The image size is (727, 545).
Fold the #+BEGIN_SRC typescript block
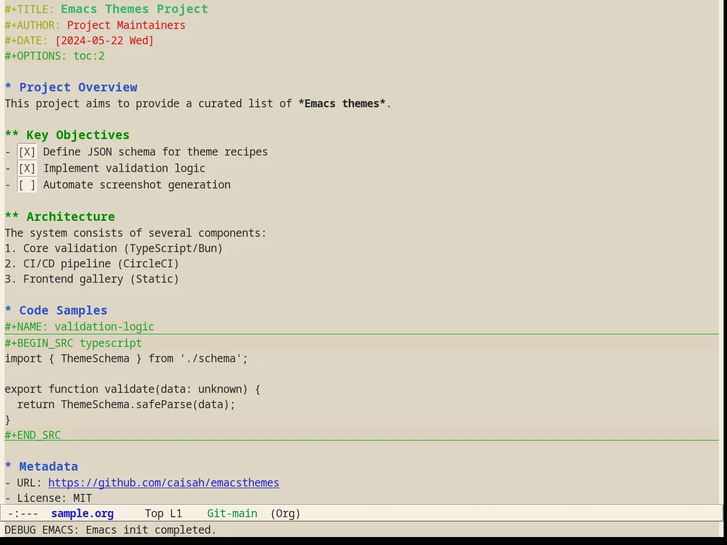(x=73, y=343)
